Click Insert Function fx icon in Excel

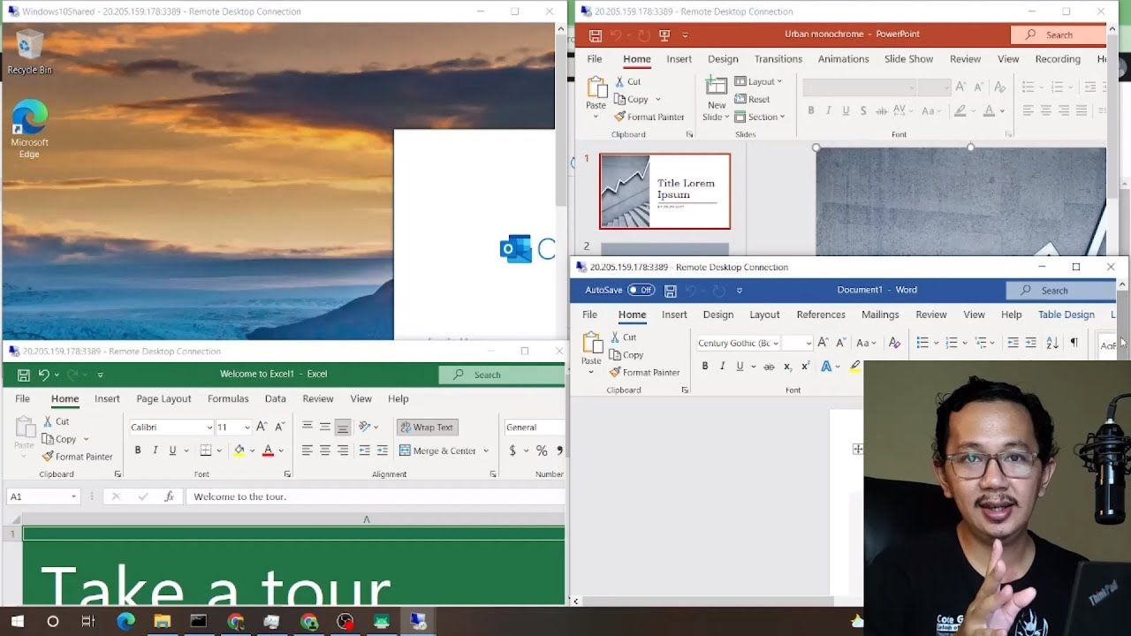[x=169, y=497]
